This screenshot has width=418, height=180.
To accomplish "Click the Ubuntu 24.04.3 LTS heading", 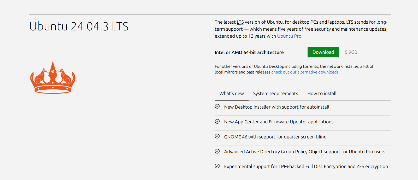I will [79, 26].
